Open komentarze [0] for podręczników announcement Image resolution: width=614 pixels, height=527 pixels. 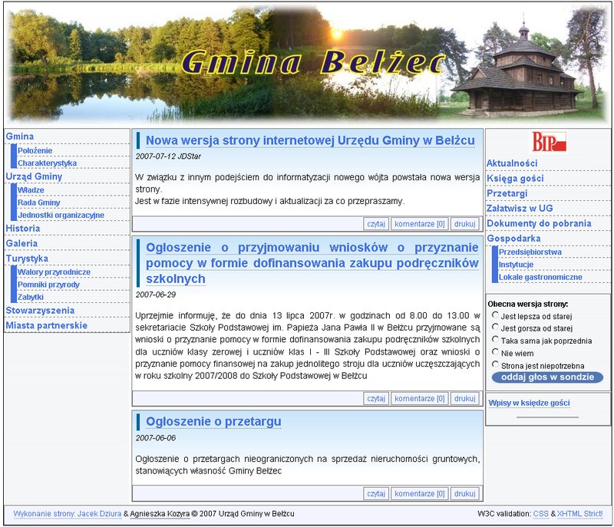(x=419, y=399)
